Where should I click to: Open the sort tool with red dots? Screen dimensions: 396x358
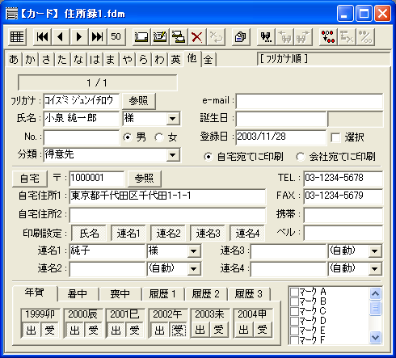pos(328,36)
